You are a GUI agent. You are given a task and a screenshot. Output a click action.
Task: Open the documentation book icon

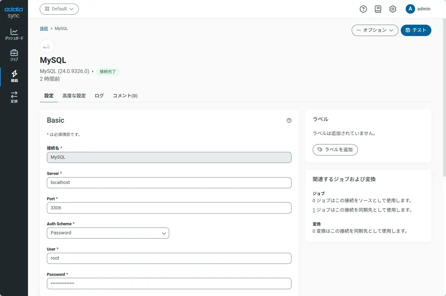tap(378, 9)
